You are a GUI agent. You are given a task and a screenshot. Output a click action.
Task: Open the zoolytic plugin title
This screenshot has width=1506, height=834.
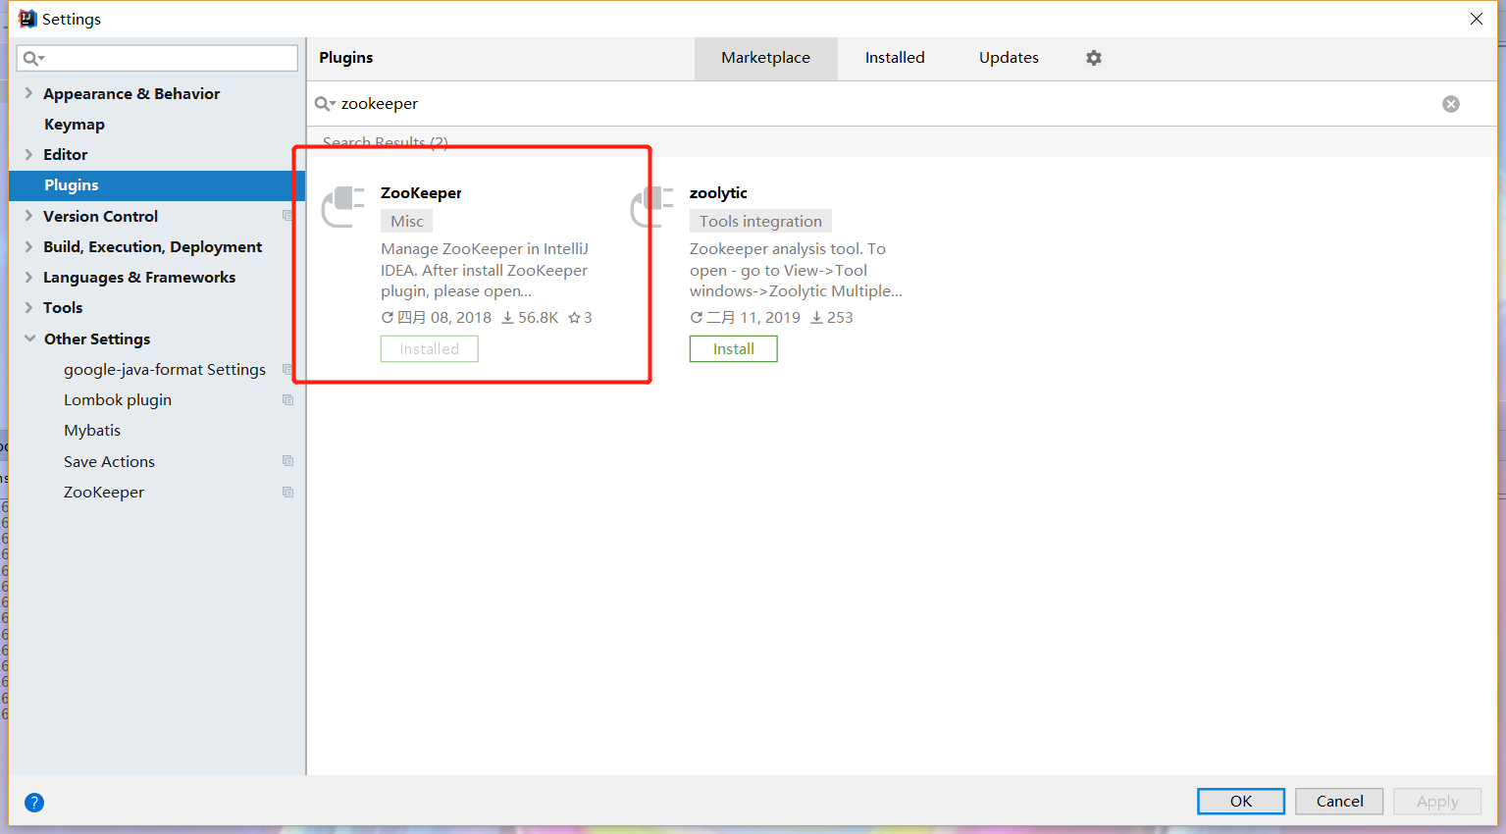click(718, 193)
